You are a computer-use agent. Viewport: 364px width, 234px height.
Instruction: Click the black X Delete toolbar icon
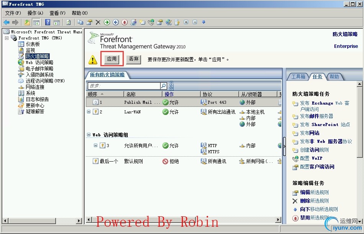(x=98, y=22)
